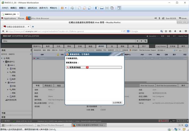Select the RHEV3.5_EX VMware tab

(10, 14)
